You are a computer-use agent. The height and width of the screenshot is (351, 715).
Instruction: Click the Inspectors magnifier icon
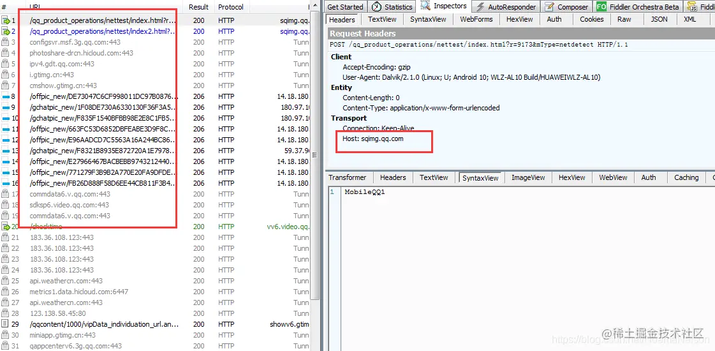(425, 6)
